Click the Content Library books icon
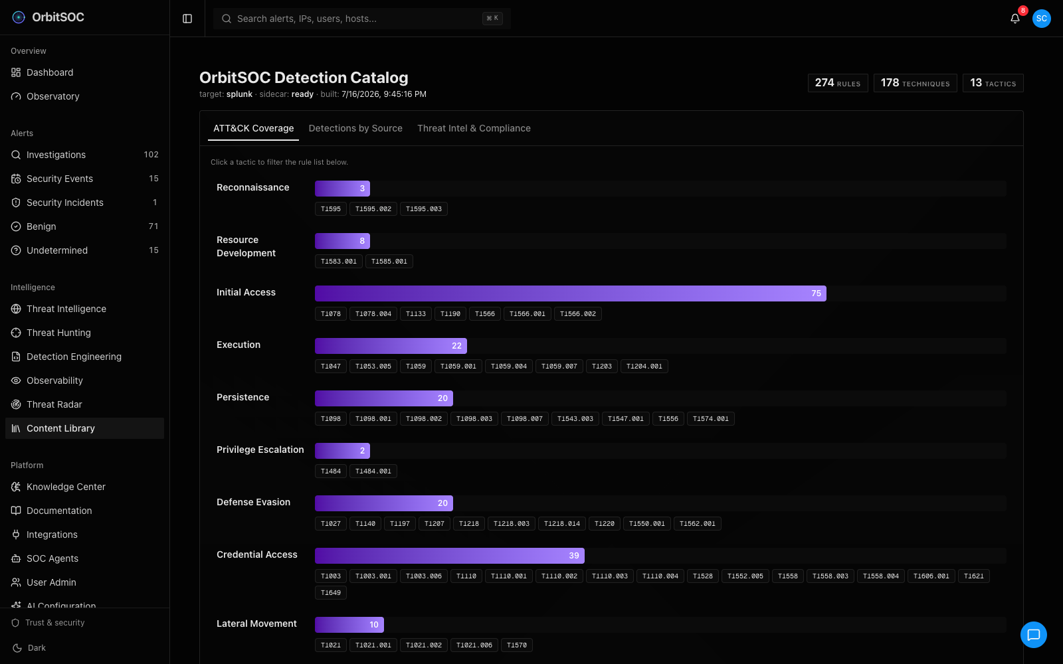1063x664 pixels. coord(16,428)
